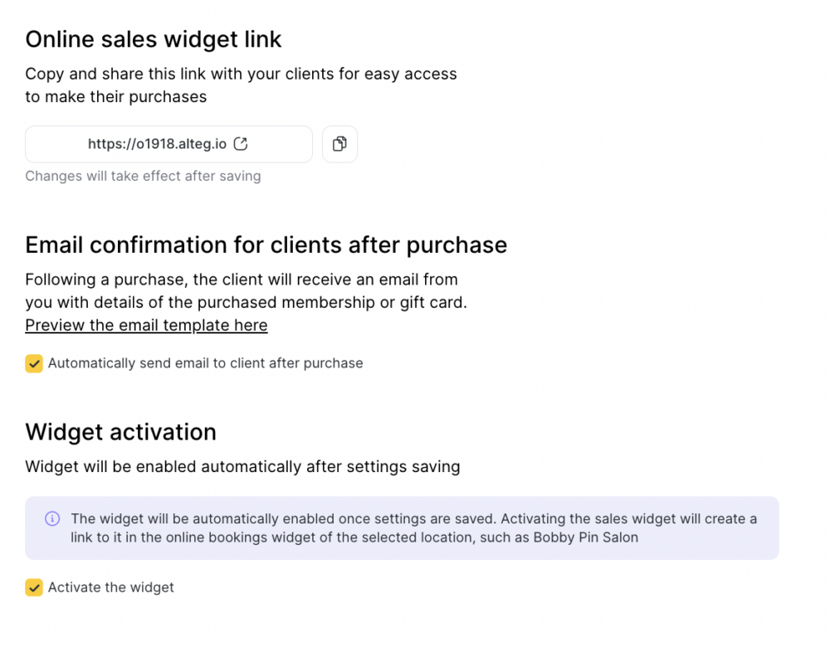This screenshot has height=647, width=830.
Task: Open widget link in new tab icon
Action: [241, 144]
